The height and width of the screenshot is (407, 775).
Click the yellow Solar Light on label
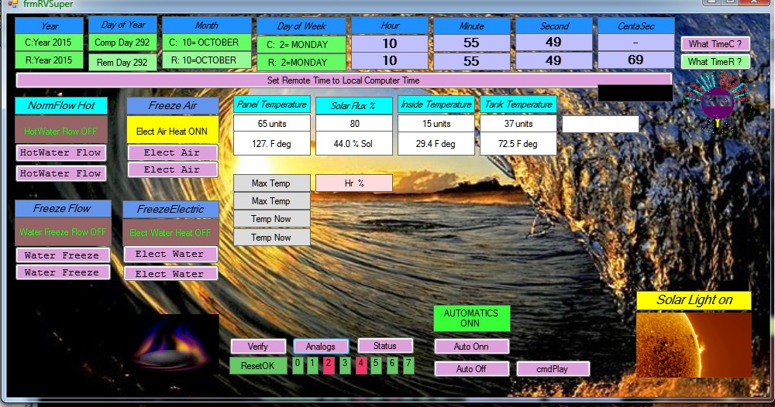point(694,300)
